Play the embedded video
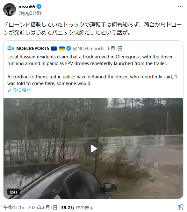 click(x=93, y=149)
